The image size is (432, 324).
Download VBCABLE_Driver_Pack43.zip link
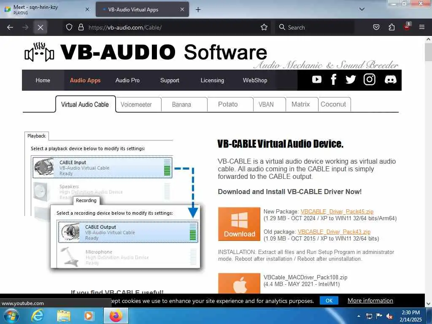(334, 232)
